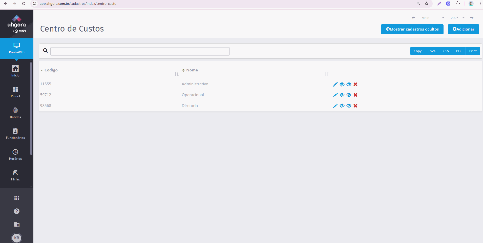This screenshot has height=243, width=483.
Task: Edit the Diretoria row with pencil icon
Action: pyautogui.click(x=335, y=106)
